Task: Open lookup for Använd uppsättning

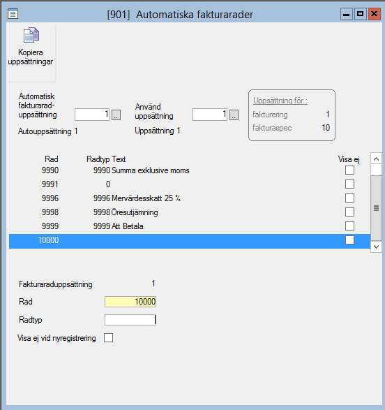Action: point(234,115)
